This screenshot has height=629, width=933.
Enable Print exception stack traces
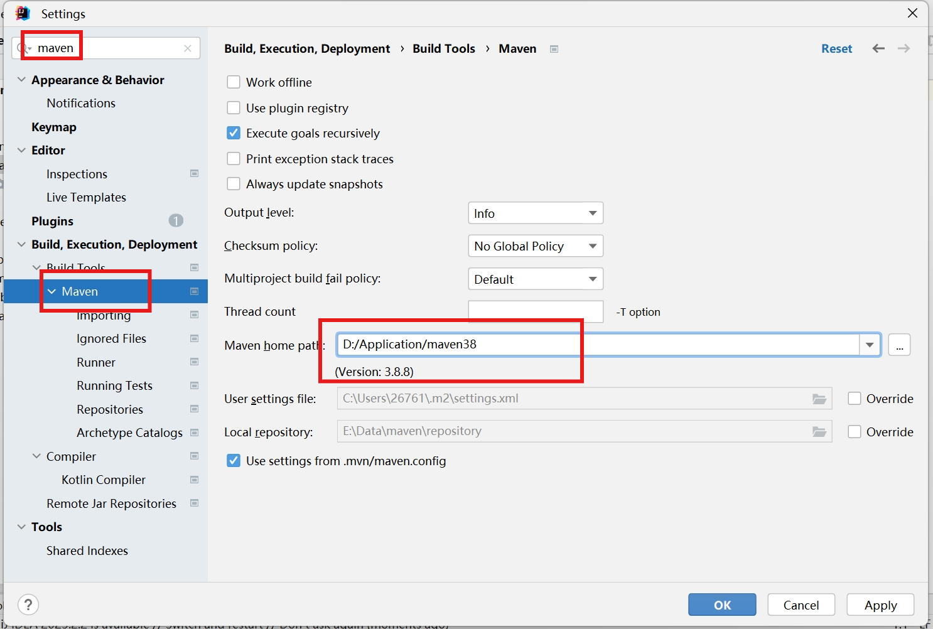point(234,159)
